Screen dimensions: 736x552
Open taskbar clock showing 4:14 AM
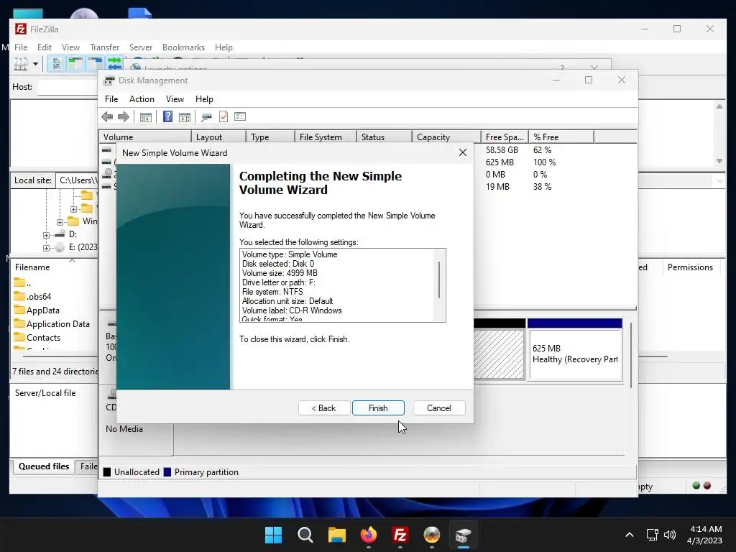[x=704, y=535]
